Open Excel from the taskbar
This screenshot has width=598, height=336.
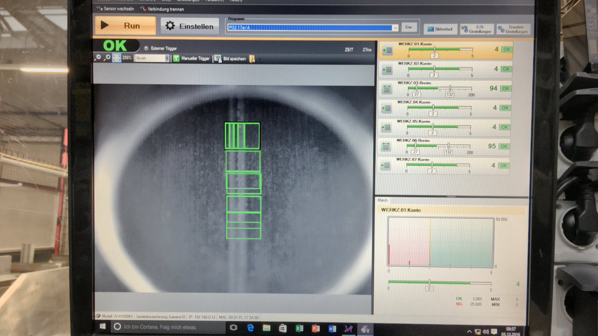tap(299, 328)
